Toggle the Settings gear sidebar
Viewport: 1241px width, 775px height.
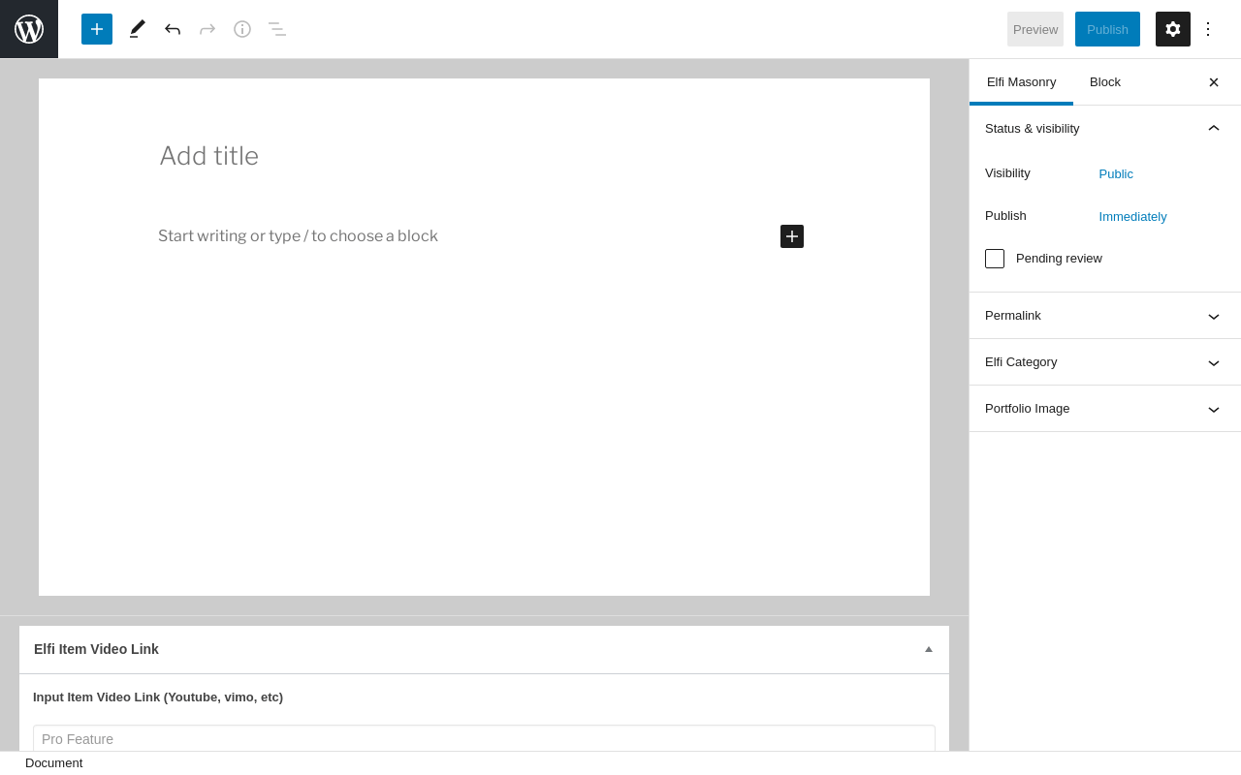pos(1173,29)
